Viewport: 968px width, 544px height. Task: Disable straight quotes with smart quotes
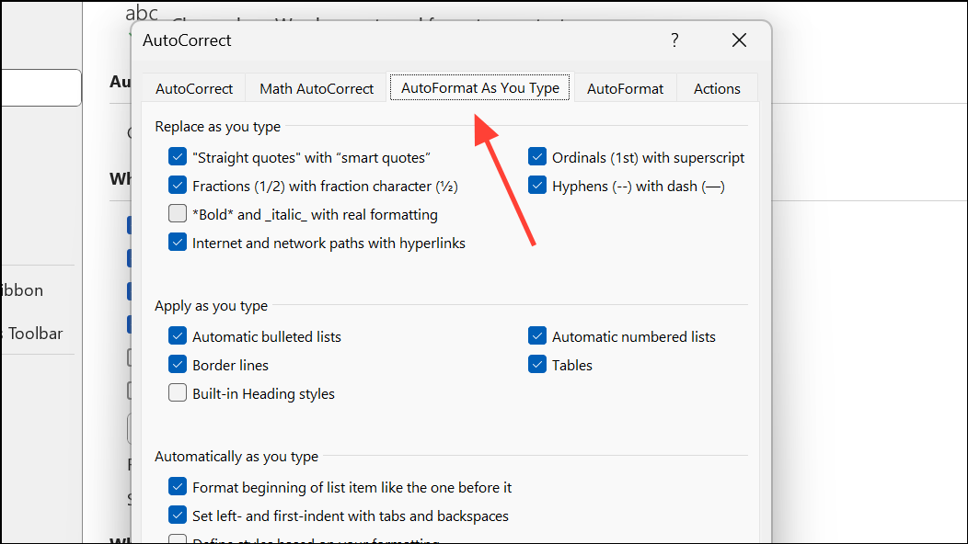(178, 156)
